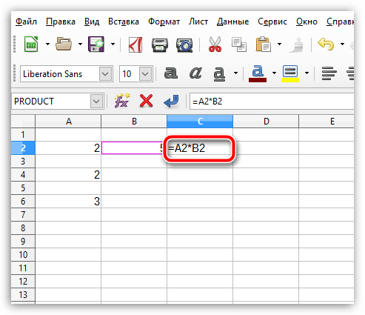Cut with the scissors icon
The image size is (365, 315).
pyautogui.click(x=215, y=44)
